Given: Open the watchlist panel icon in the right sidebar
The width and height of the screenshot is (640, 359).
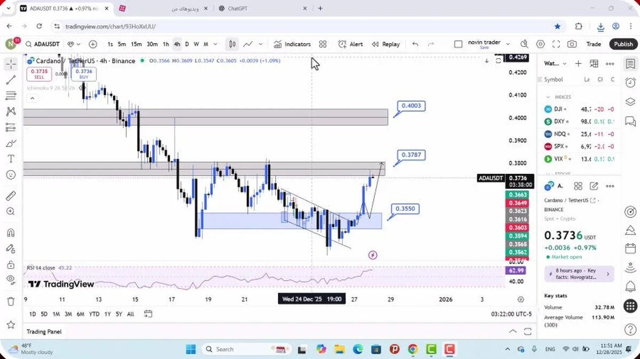Looking at the screenshot, I should (630, 63).
